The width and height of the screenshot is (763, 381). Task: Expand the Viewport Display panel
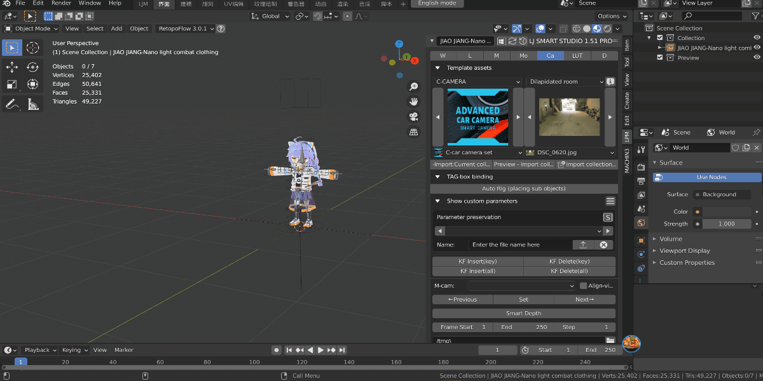tap(685, 251)
